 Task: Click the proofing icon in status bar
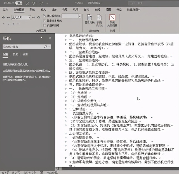(41, 173)
